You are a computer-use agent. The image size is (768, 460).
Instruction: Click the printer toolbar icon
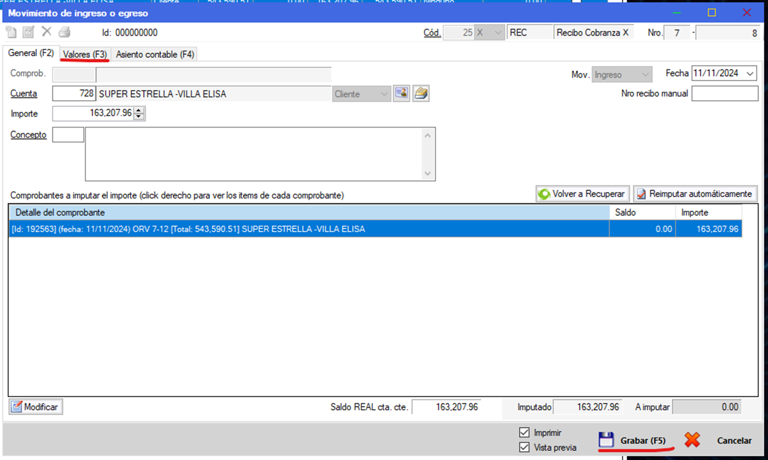pos(64,32)
